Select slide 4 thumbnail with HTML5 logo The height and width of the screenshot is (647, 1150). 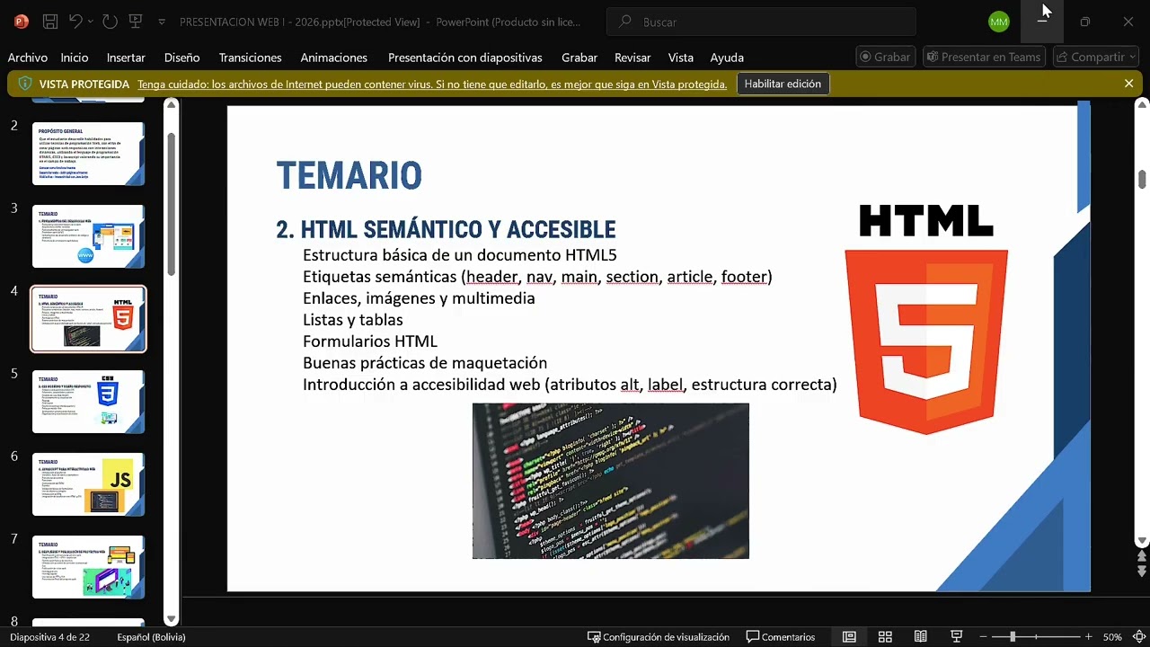tap(88, 319)
